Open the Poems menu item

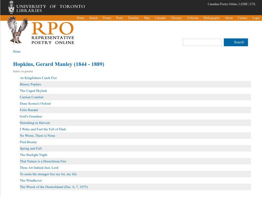tap(107, 18)
